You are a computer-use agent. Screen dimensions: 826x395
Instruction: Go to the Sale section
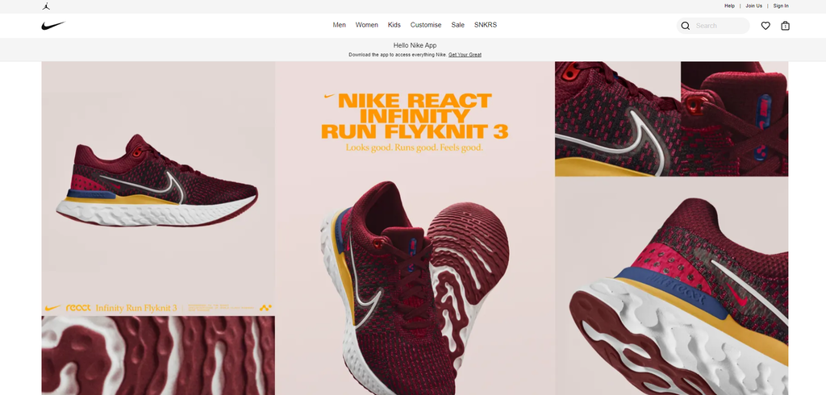click(x=457, y=25)
